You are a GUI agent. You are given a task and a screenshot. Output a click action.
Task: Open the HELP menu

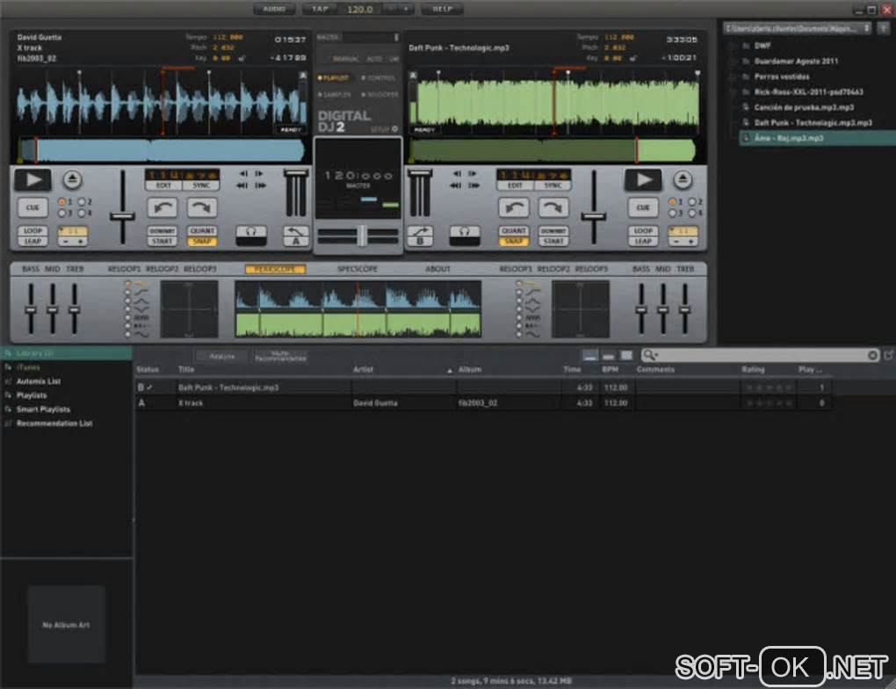tap(442, 9)
